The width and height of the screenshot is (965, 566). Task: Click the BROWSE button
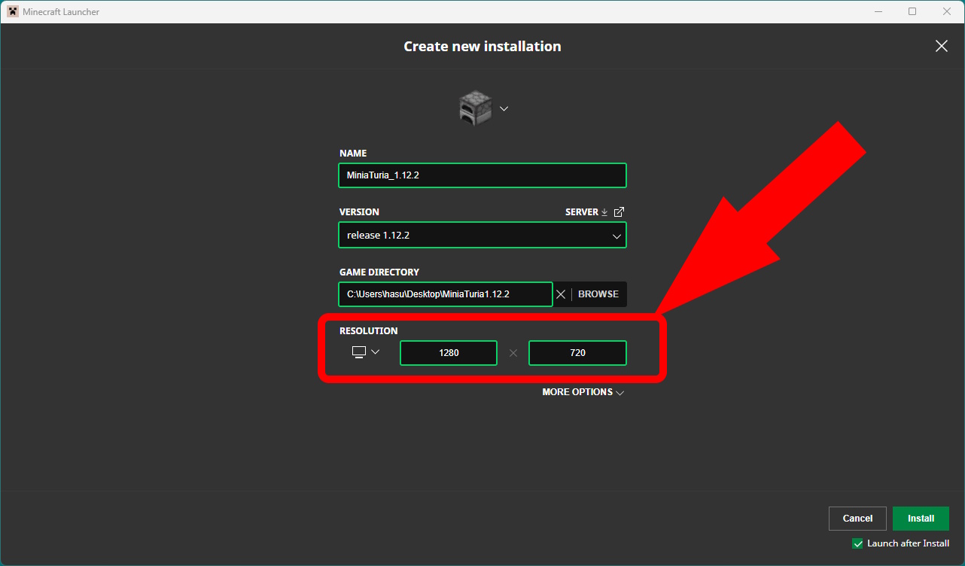[x=598, y=294]
